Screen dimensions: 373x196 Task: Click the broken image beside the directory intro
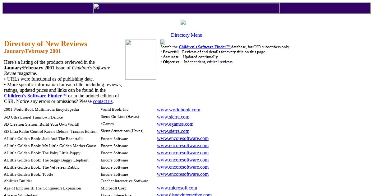coord(141,59)
